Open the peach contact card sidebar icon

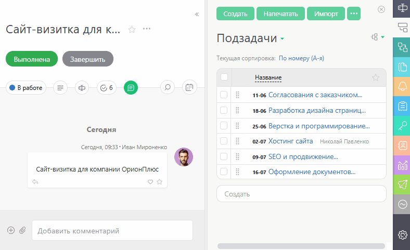coord(402,145)
